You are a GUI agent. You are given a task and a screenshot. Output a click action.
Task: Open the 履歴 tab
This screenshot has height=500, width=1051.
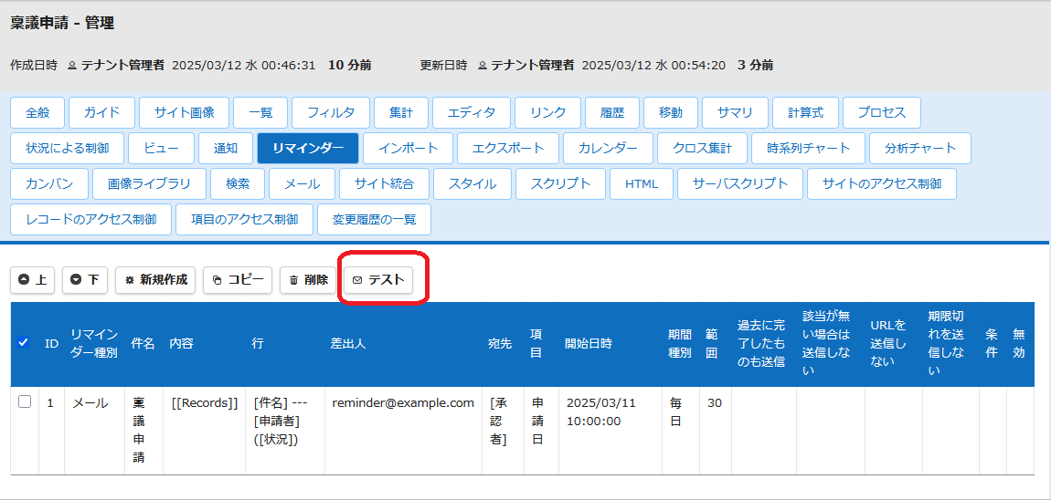pos(612,112)
